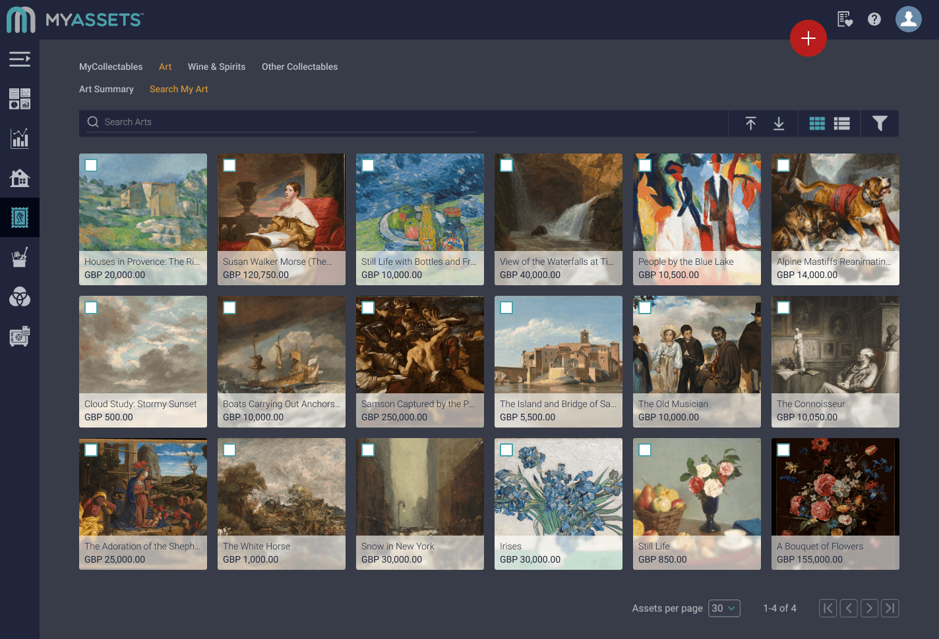Click the GBP 250,000.00 price

point(394,417)
